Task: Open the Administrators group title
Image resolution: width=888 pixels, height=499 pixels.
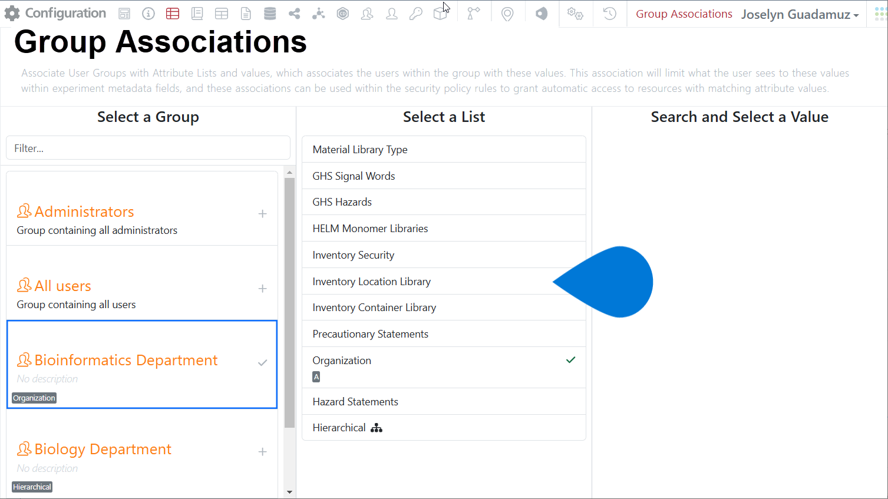Action: point(84,212)
